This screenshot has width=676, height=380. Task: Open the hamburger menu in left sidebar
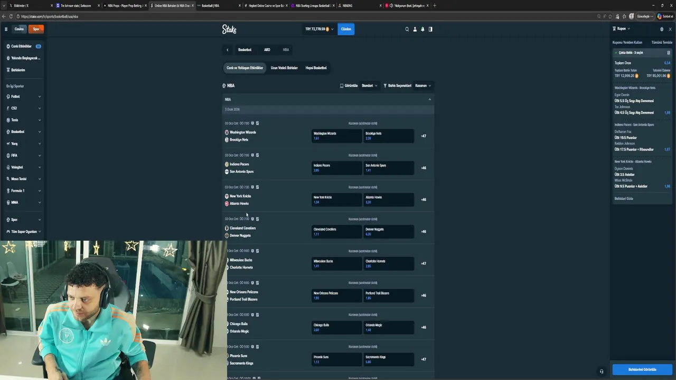click(x=6, y=29)
